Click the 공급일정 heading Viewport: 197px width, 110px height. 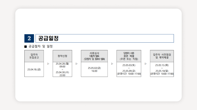click(x=48, y=38)
